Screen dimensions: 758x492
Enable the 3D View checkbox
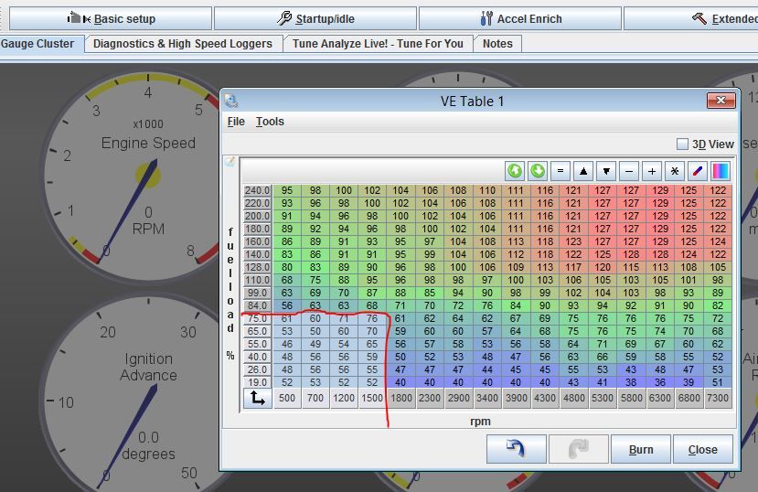click(x=682, y=144)
